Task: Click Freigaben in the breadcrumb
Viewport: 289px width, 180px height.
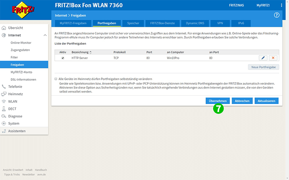Action: [78, 15]
